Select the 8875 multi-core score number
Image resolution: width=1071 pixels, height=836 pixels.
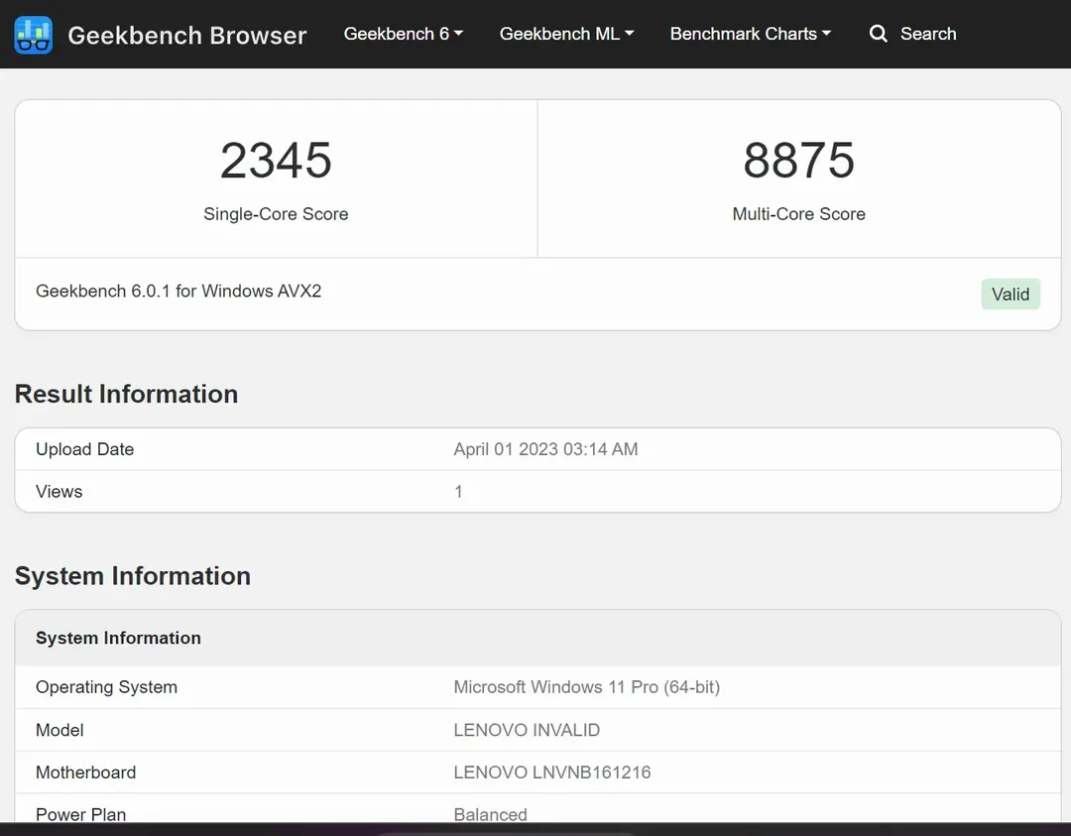click(x=798, y=161)
